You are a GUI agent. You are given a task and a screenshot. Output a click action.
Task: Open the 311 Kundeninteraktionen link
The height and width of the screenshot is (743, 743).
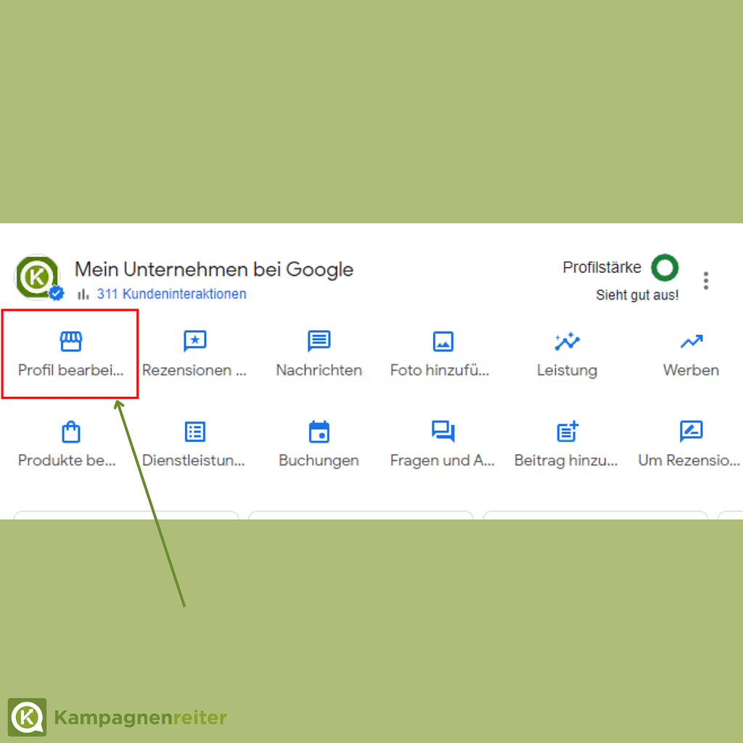pyautogui.click(x=171, y=294)
